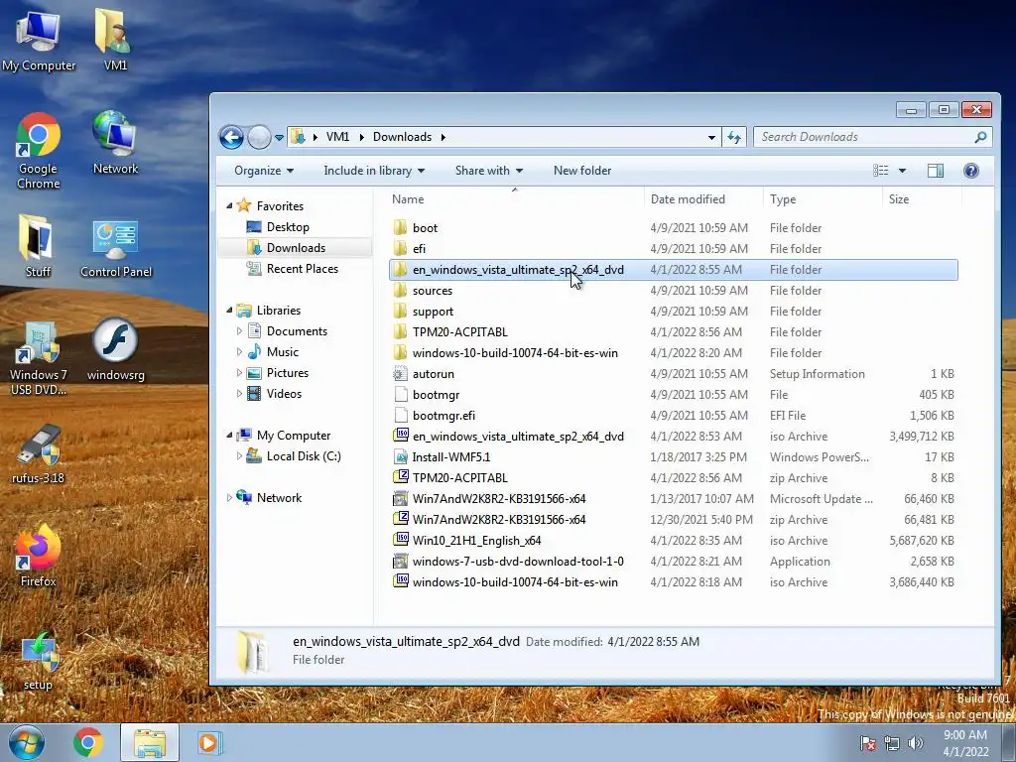This screenshot has width=1016, height=762.
Task: Collapse the Libraries group
Action: (229, 311)
